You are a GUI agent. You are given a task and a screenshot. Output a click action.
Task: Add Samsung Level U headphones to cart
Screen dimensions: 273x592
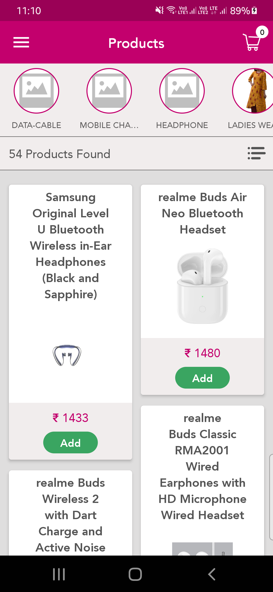[71, 442]
